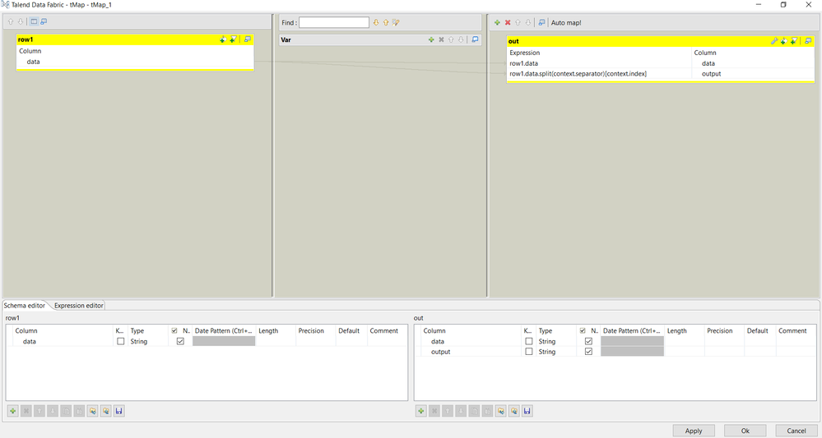
Task: Click the Auto map! button
Action: point(566,22)
